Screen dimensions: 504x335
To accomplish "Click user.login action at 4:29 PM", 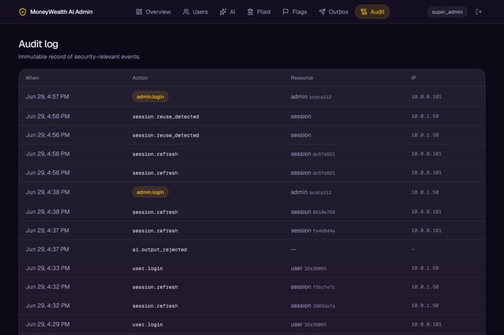I will point(148,324).
